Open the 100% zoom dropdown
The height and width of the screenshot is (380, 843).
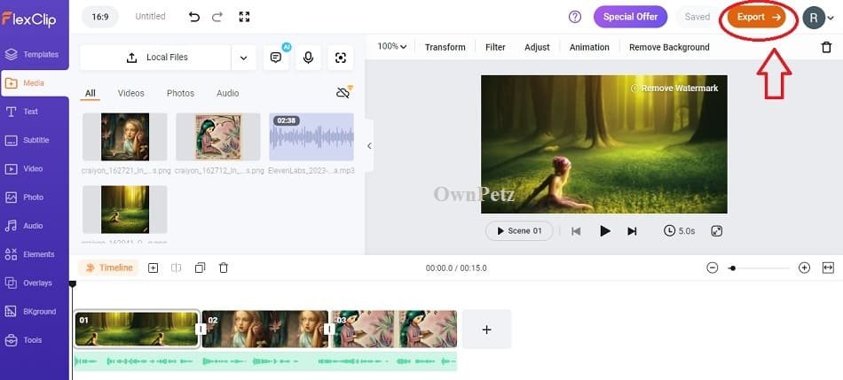pyautogui.click(x=392, y=47)
